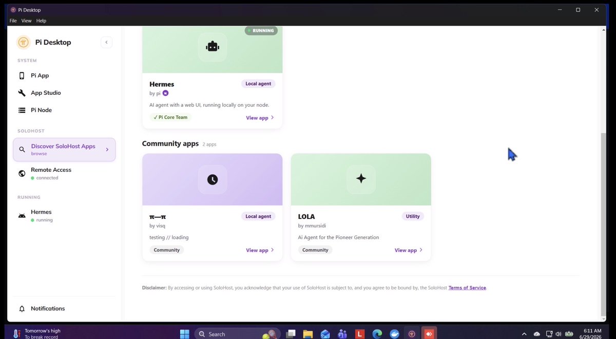Click the OneDrive cloud tray icon
Image resolution: width=616 pixels, height=339 pixels.
point(537,334)
